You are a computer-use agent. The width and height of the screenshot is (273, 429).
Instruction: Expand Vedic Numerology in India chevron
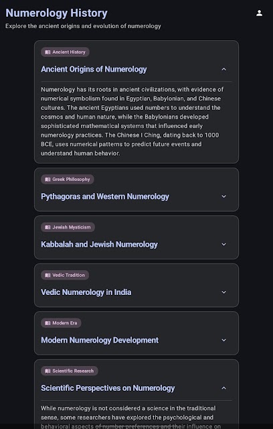tap(224, 292)
